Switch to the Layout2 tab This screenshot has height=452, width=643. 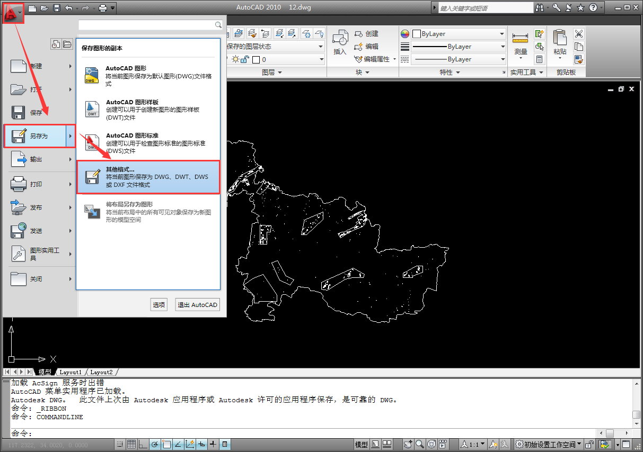point(101,372)
